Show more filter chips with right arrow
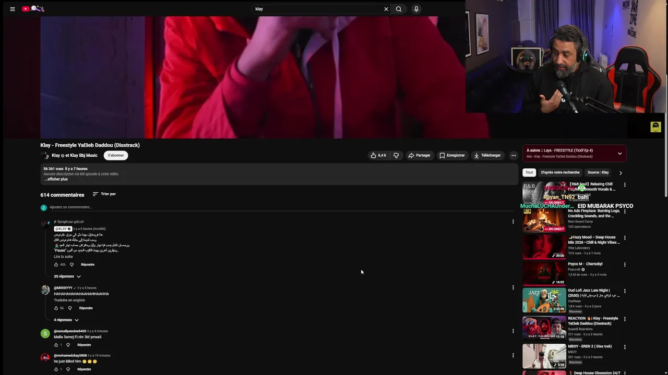Screen dimensions: 668x375 click(621, 172)
